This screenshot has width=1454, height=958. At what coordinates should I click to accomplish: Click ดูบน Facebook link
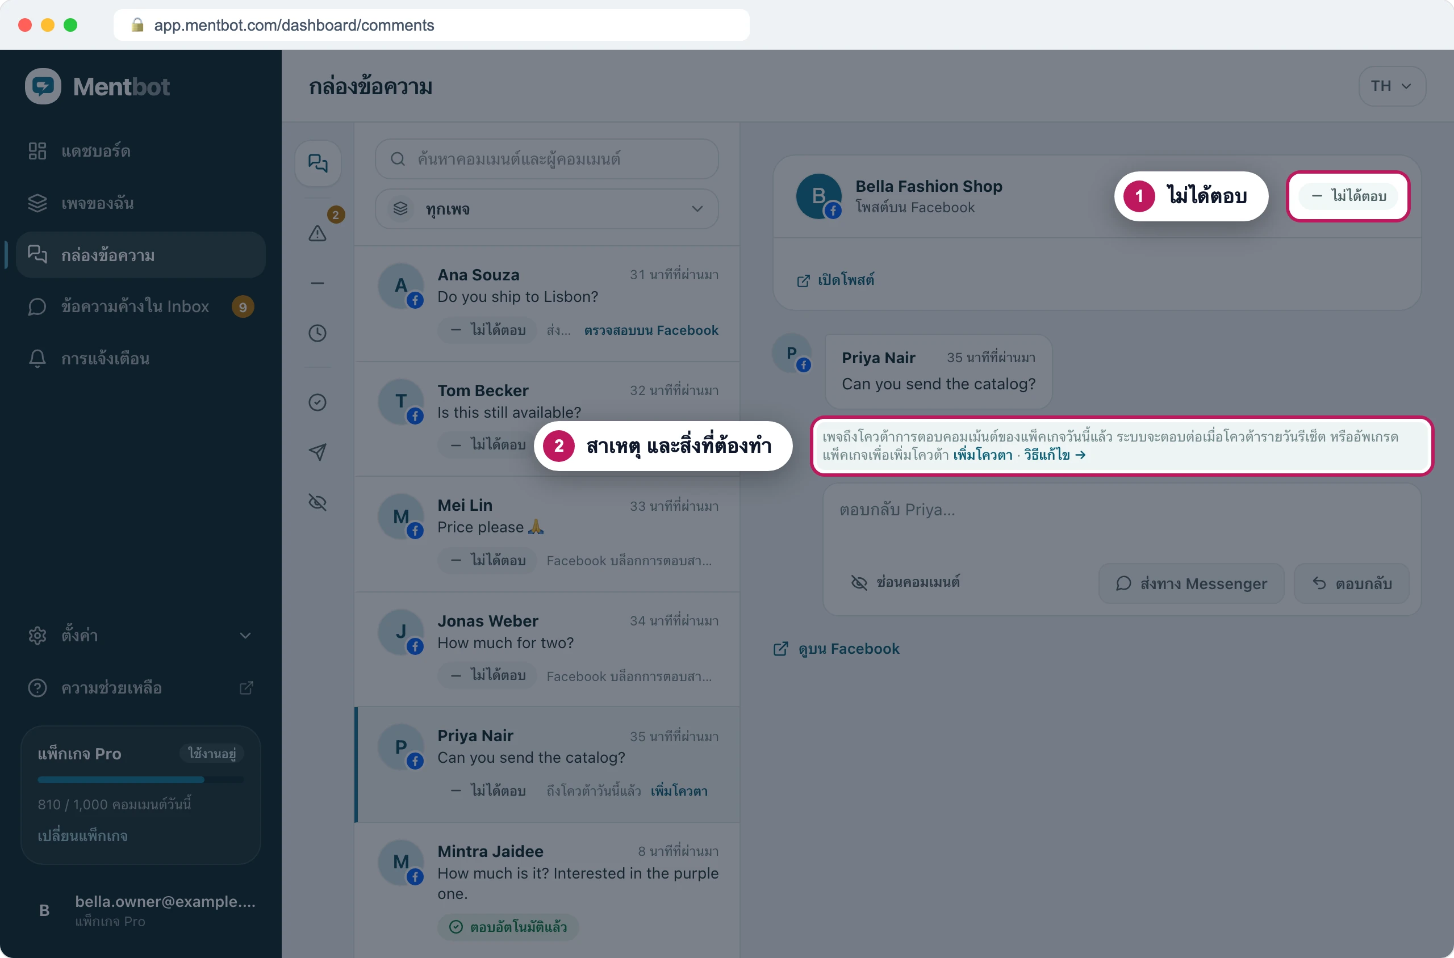[837, 649]
